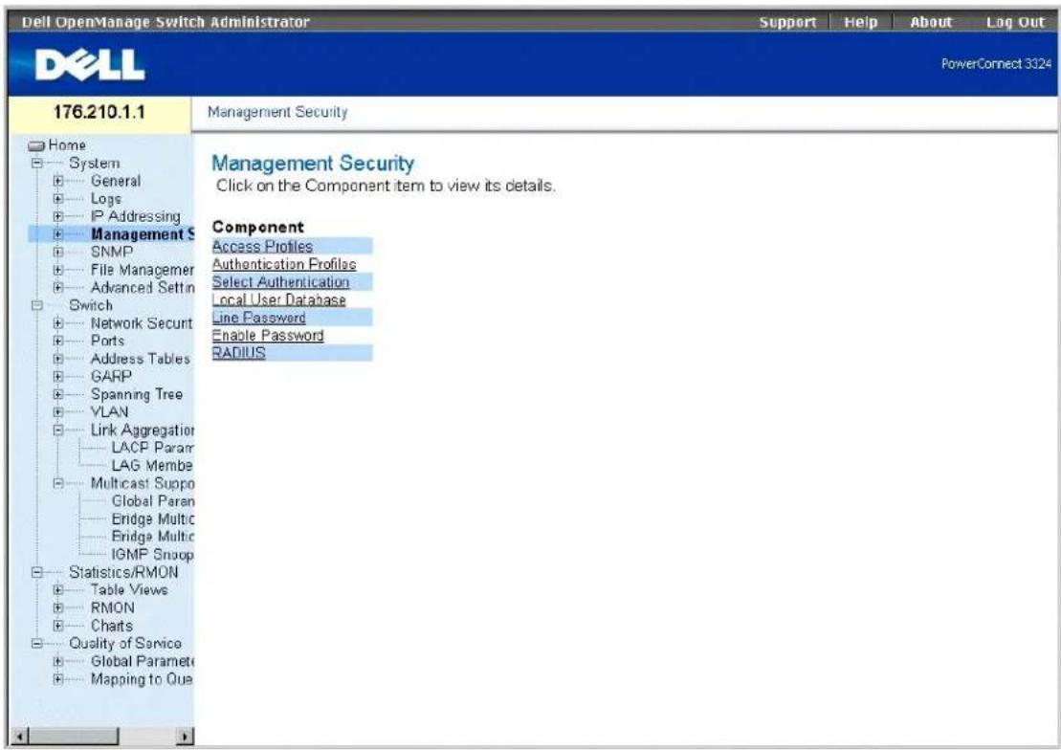Expand the Network Security tree node
The image size is (1061, 750).
(58, 323)
